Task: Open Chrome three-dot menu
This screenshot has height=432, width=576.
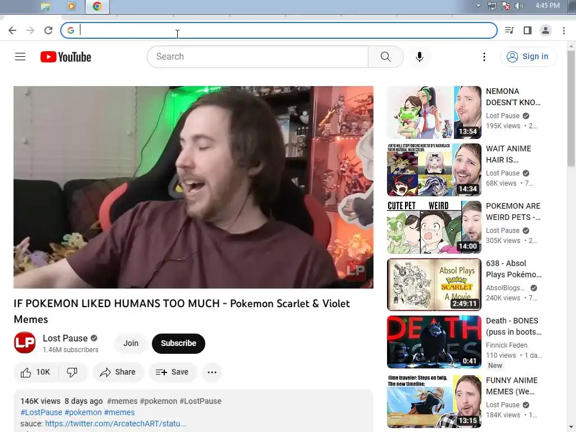Action: point(564,30)
